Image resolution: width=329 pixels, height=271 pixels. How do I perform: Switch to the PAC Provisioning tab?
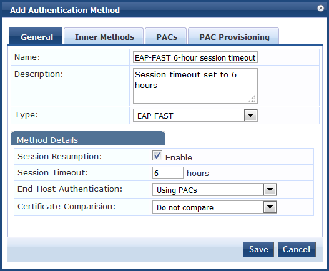233,36
